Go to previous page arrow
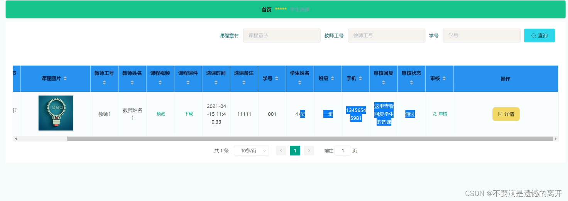This screenshot has height=201, width=568. (x=281, y=151)
